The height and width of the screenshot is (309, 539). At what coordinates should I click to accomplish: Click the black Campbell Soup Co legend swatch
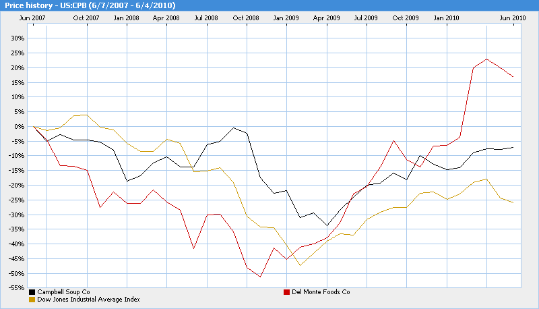[x=32, y=293]
